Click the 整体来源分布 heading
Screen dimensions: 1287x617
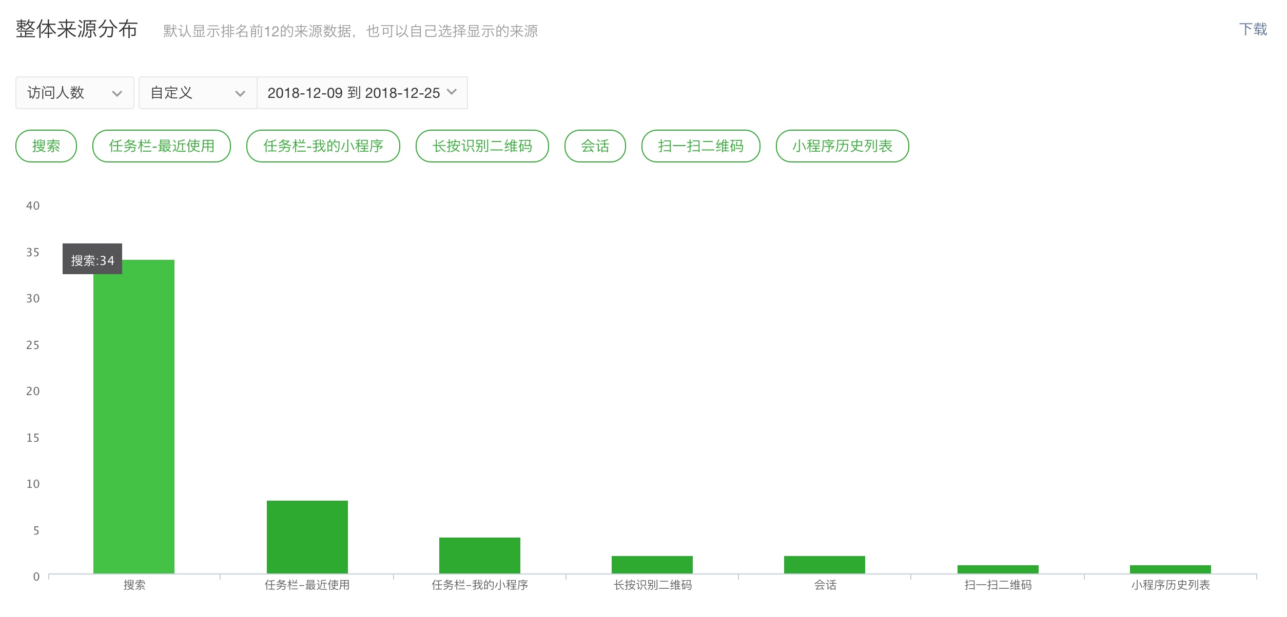[77, 29]
